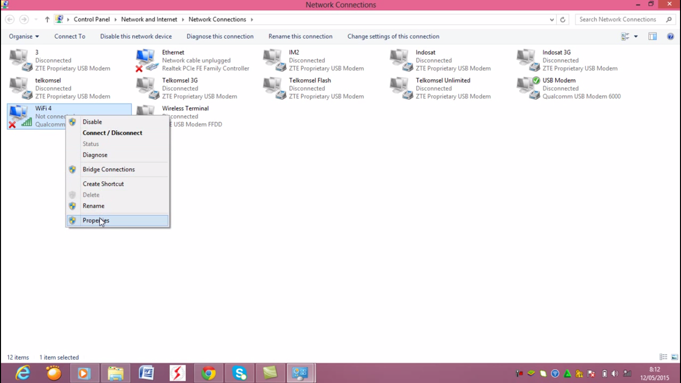This screenshot has height=383, width=681.
Task: Choose Connect / Disconnect in context menu
Action: 118,133
